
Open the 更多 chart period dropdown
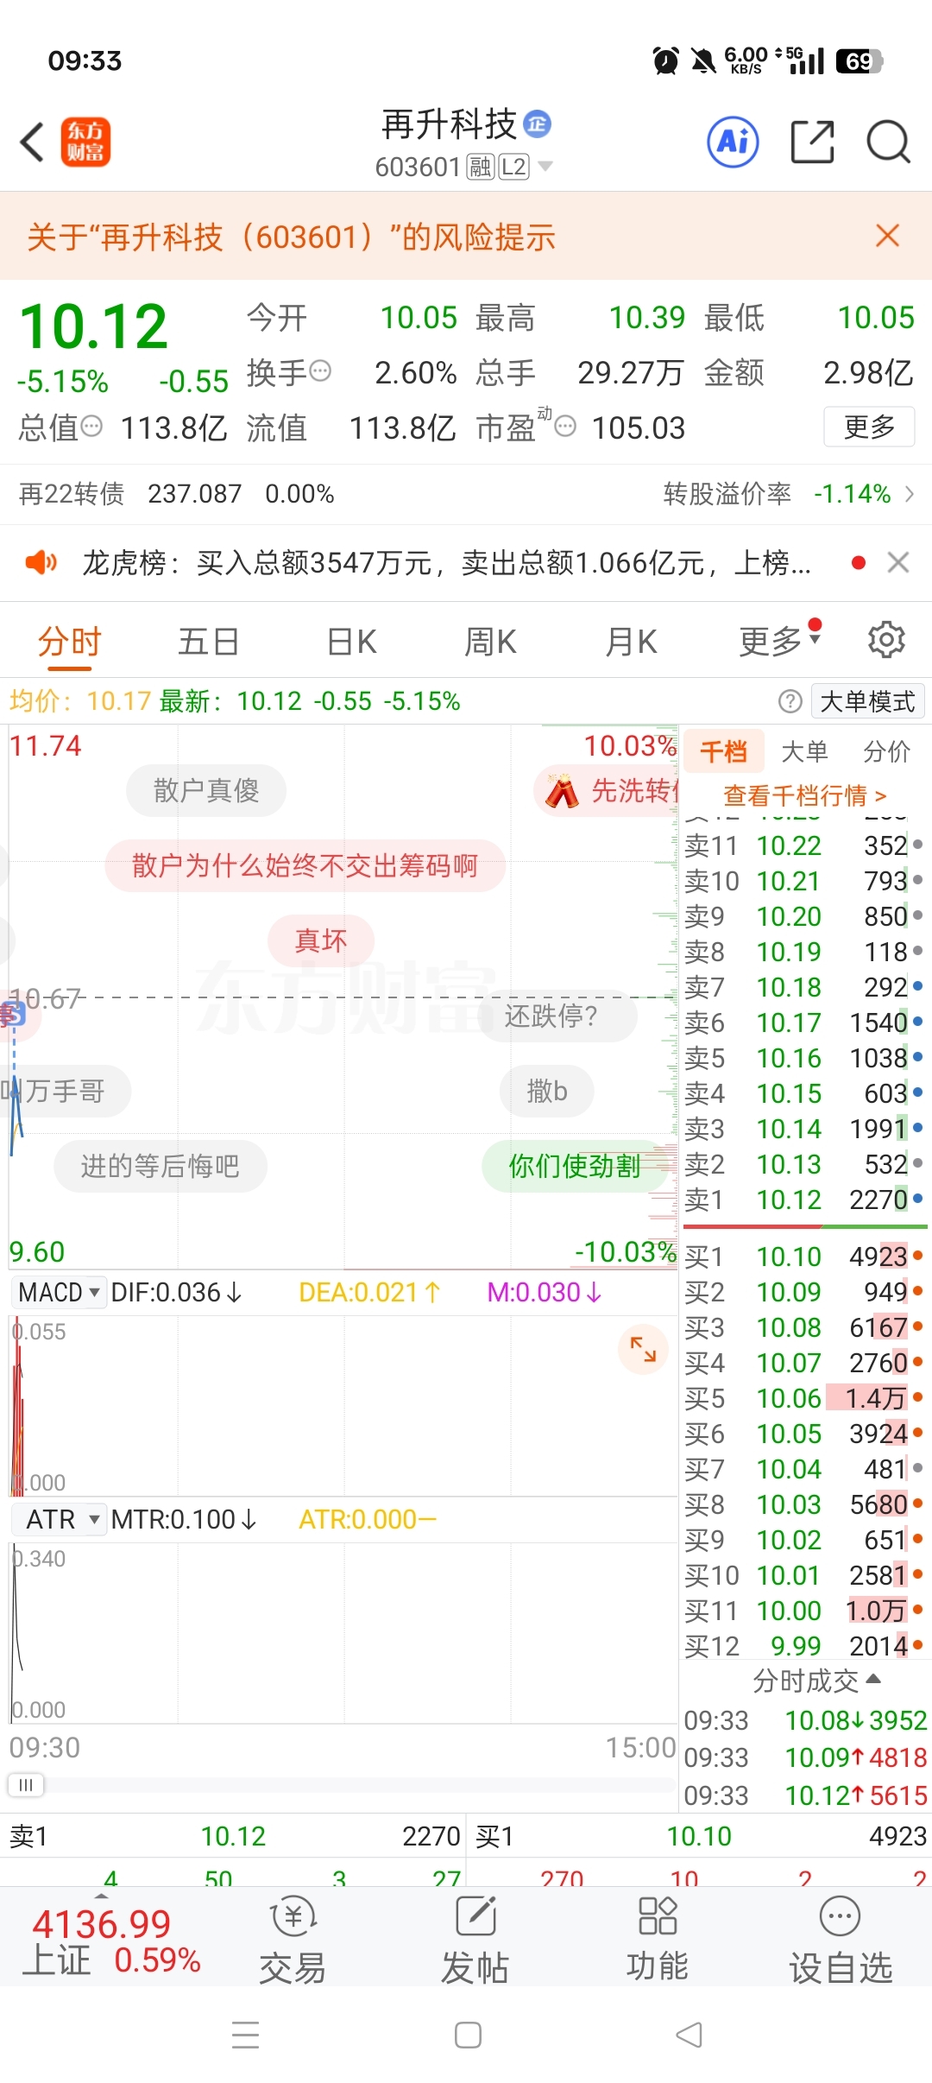[x=779, y=641]
